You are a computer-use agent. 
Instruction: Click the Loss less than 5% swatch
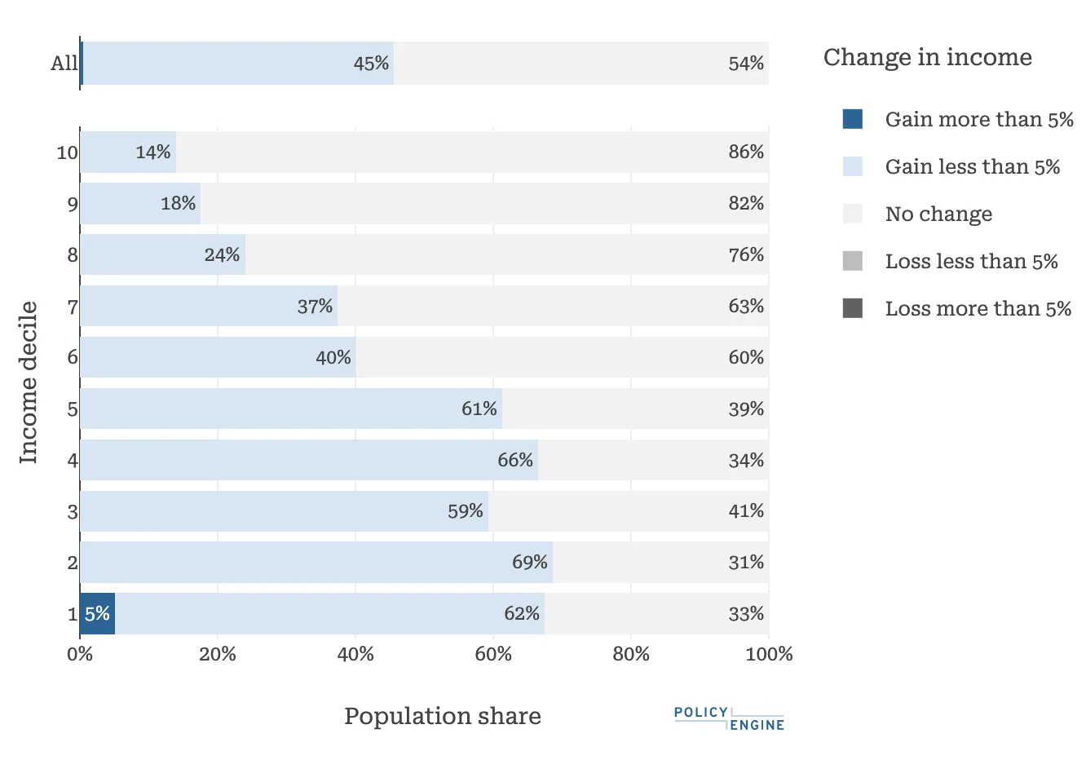852,261
